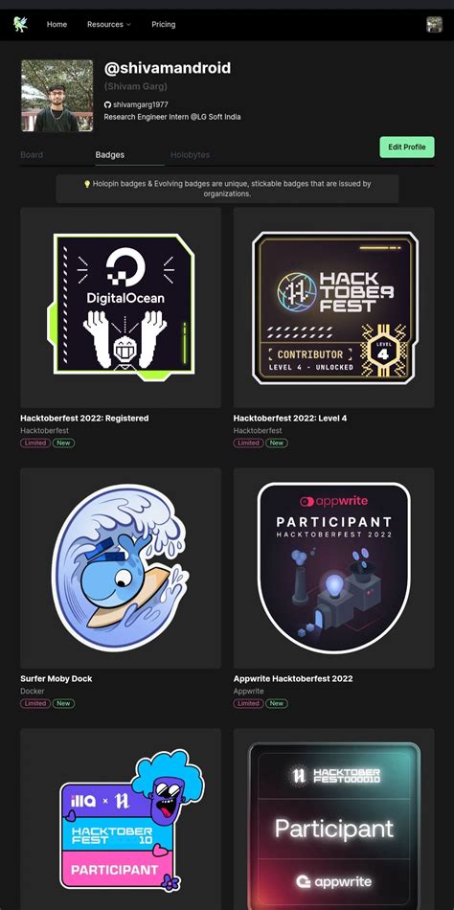The image size is (454, 910).
Task: Select the Badges tab
Action: [110, 155]
